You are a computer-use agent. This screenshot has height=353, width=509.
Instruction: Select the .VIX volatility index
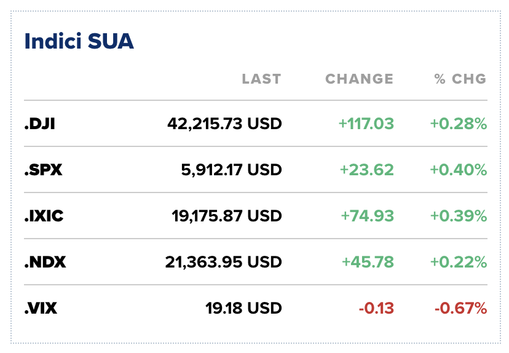click(x=41, y=308)
